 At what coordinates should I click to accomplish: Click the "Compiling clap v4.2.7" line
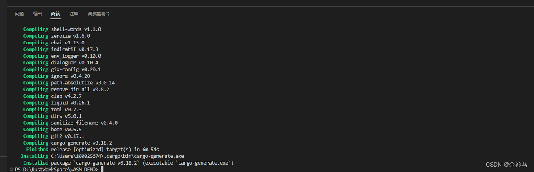coord(52,96)
